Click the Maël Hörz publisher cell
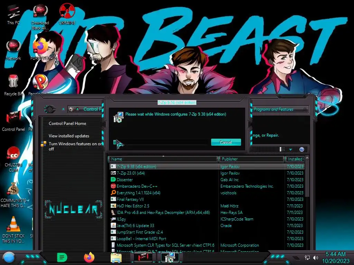This screenshot has width=354, height=265. [x=230, y=206]
